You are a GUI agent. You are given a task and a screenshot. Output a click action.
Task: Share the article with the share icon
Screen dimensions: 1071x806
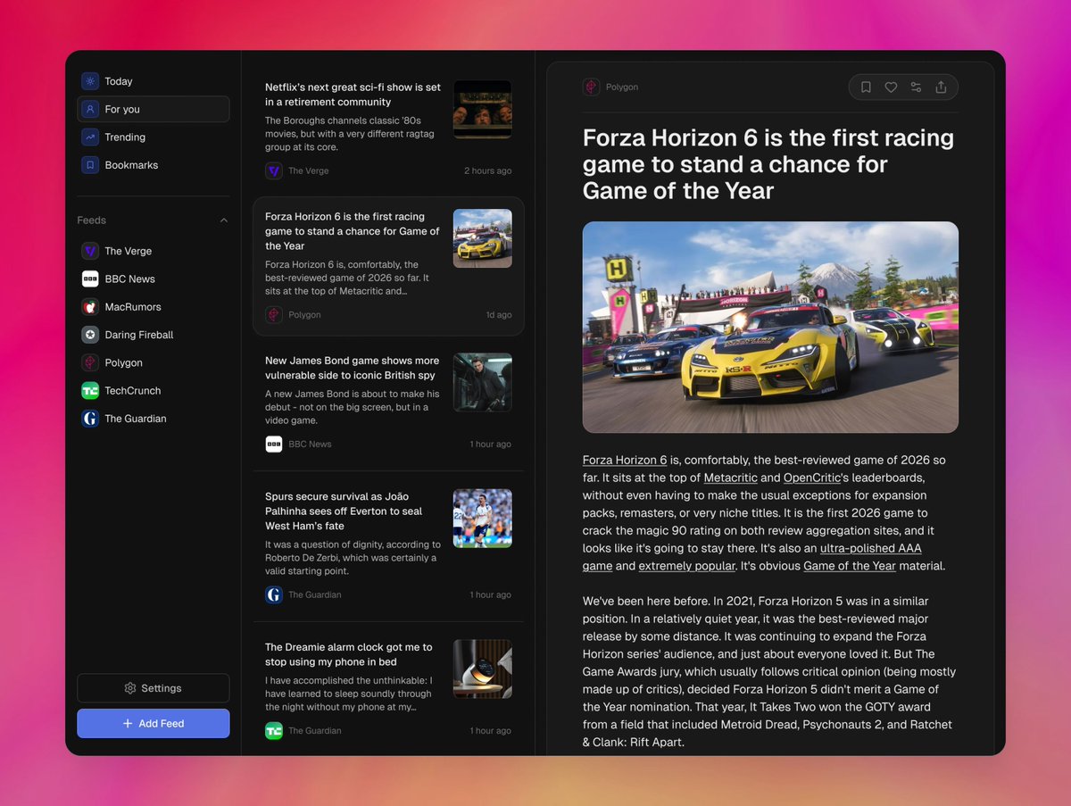tap(941, 87)
